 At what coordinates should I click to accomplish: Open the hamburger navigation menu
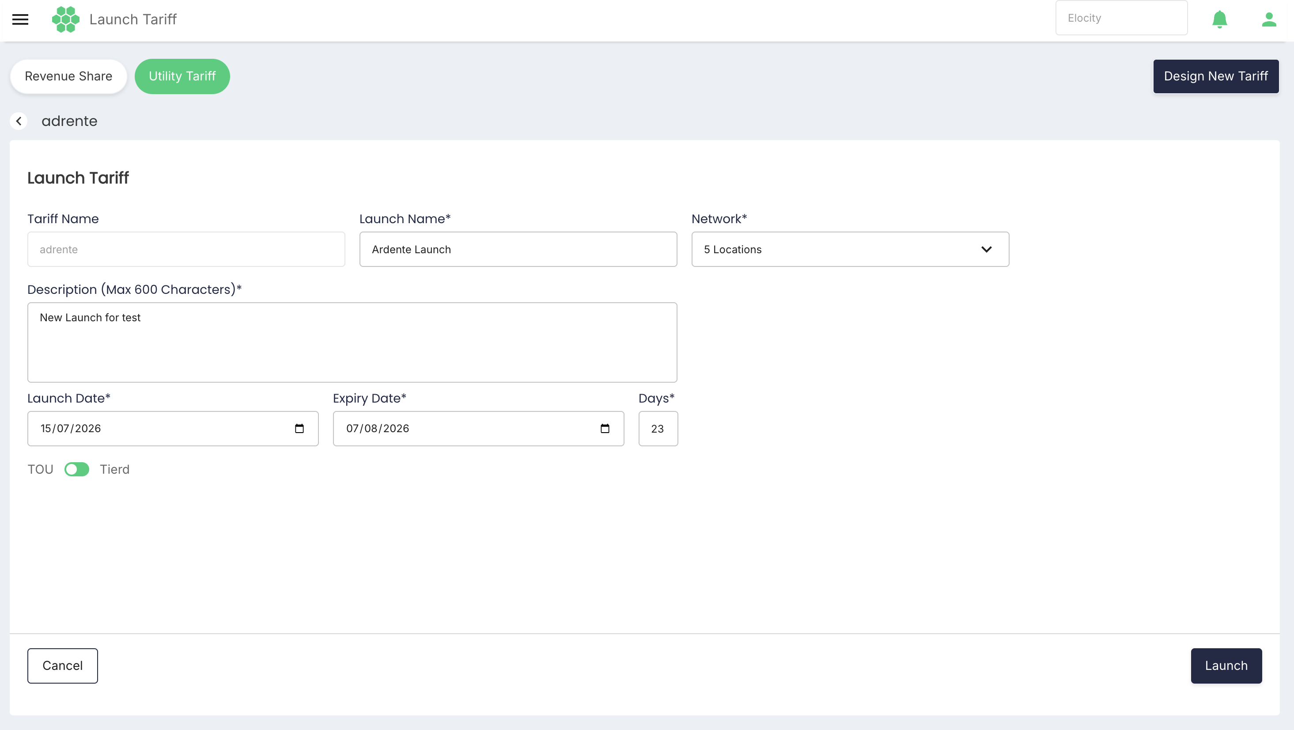point(20,19)
